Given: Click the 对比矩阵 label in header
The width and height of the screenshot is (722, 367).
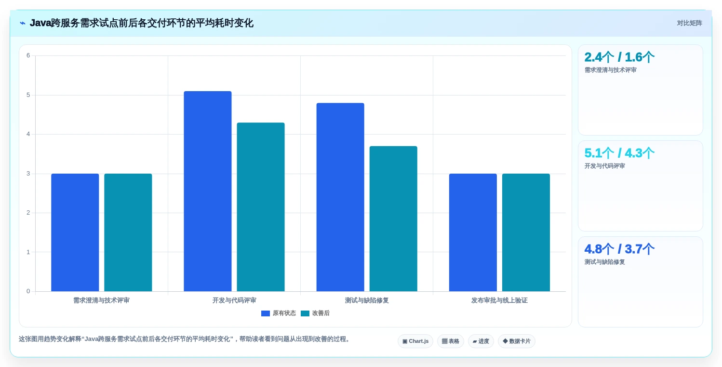Looking at the screenshot, I should tap(689, 23).
